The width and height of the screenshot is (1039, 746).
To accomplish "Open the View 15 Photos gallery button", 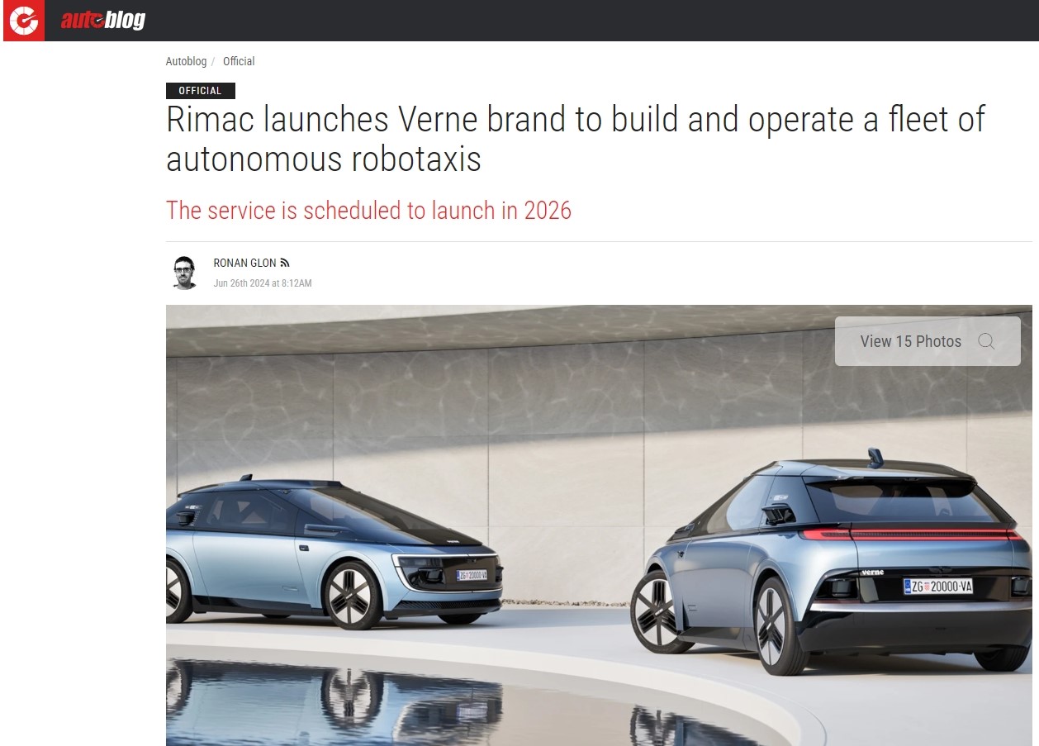I will (928, 341).
